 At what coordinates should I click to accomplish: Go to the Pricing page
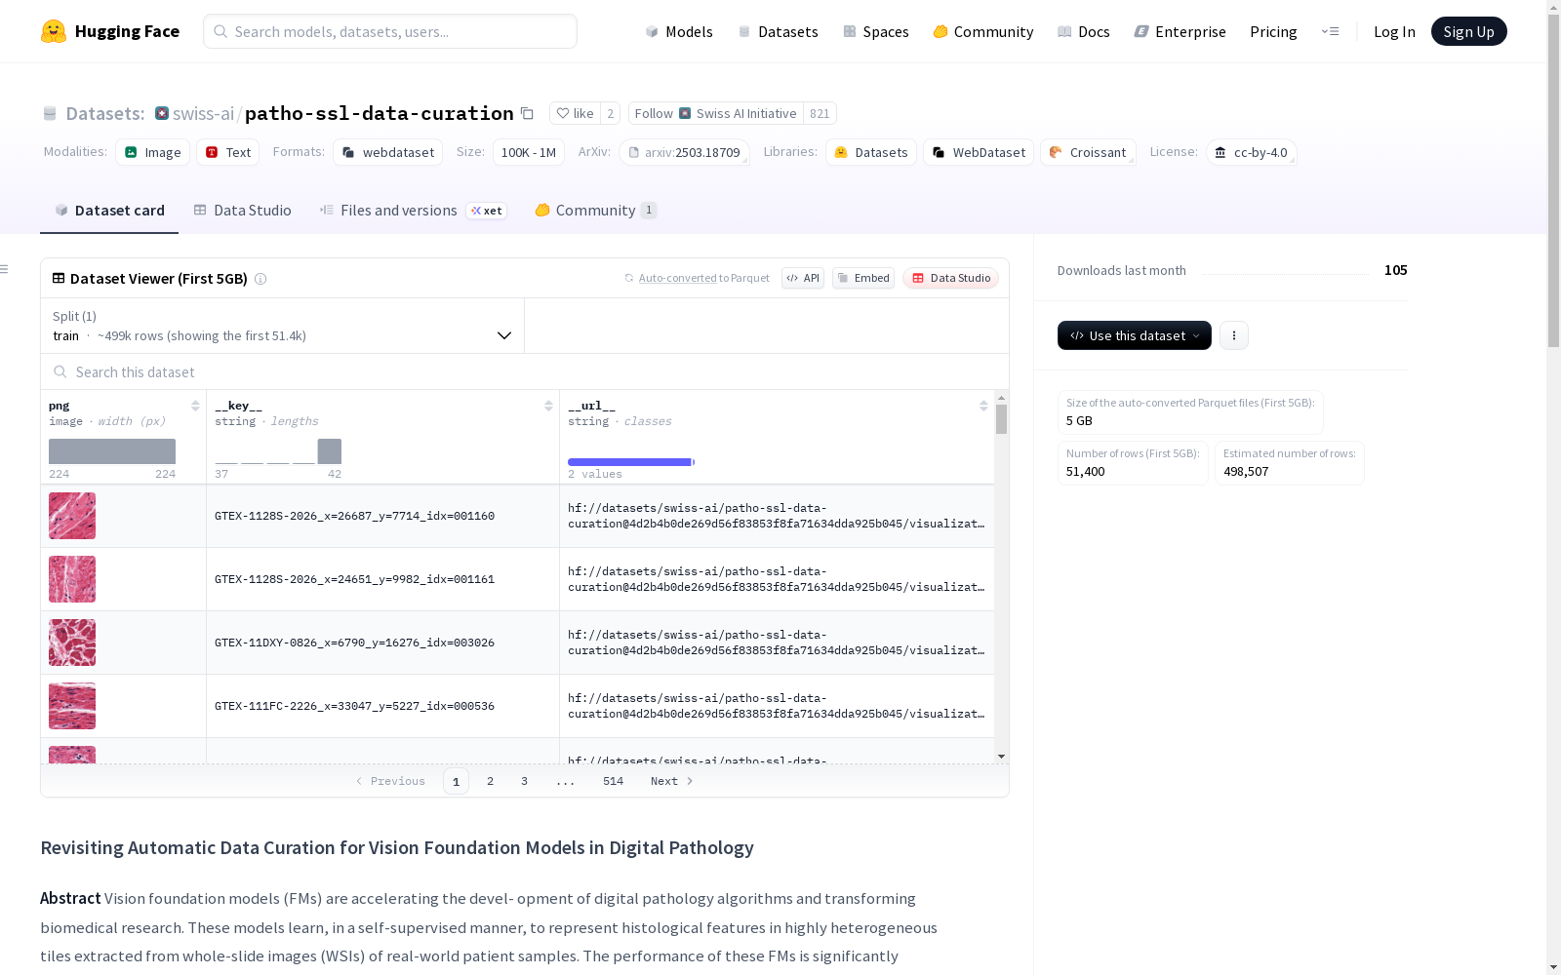(1273, 31)
